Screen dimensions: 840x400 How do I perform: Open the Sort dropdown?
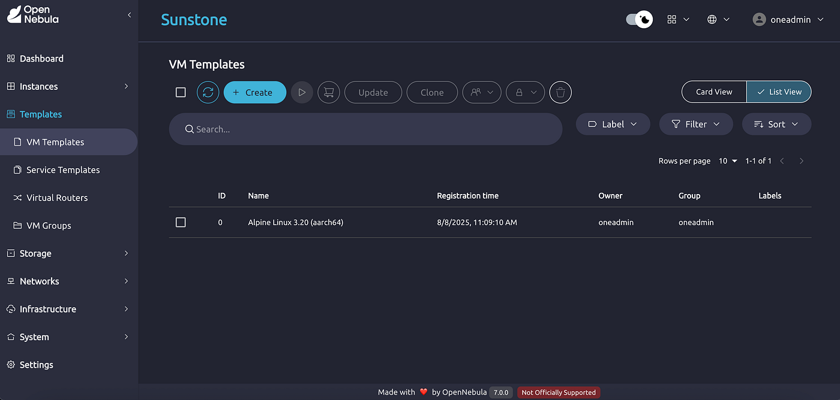tap(777, 124)
